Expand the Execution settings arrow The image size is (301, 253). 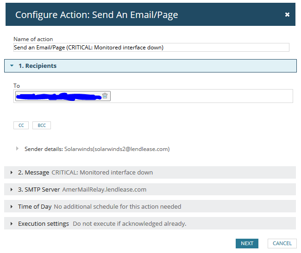coord(12,223)
